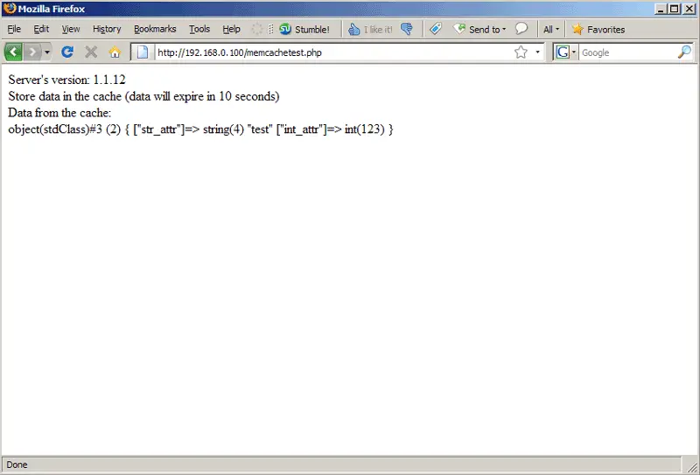Click the Firefox logo in title bar
This screenshot has width=700, height=475.
click(10, 9)
